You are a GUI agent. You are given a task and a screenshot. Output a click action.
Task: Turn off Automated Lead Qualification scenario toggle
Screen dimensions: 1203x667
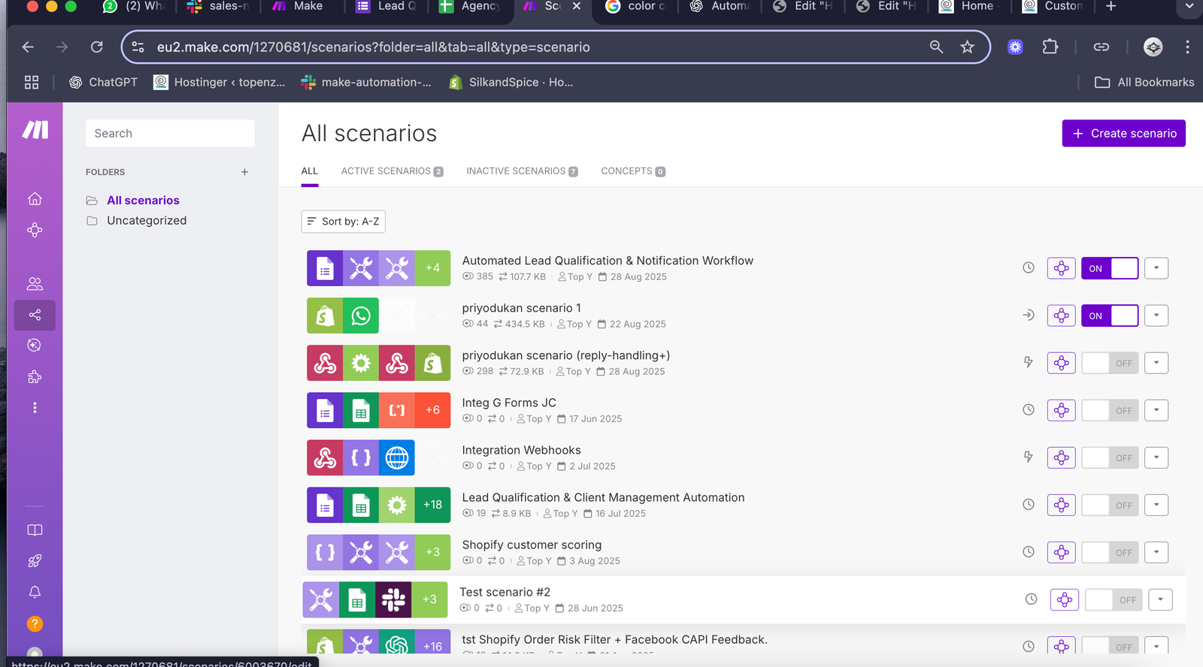coord(1109,268)
